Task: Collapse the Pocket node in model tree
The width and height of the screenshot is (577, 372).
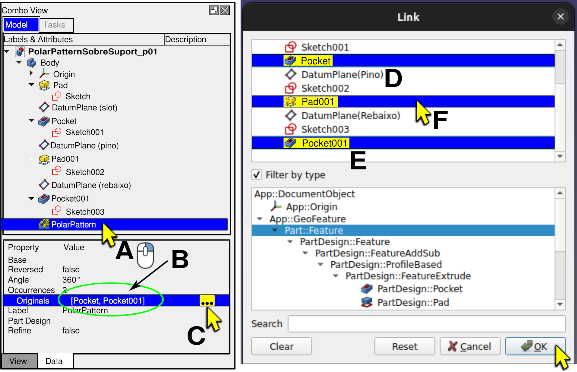Action: (x=31, y=120)
